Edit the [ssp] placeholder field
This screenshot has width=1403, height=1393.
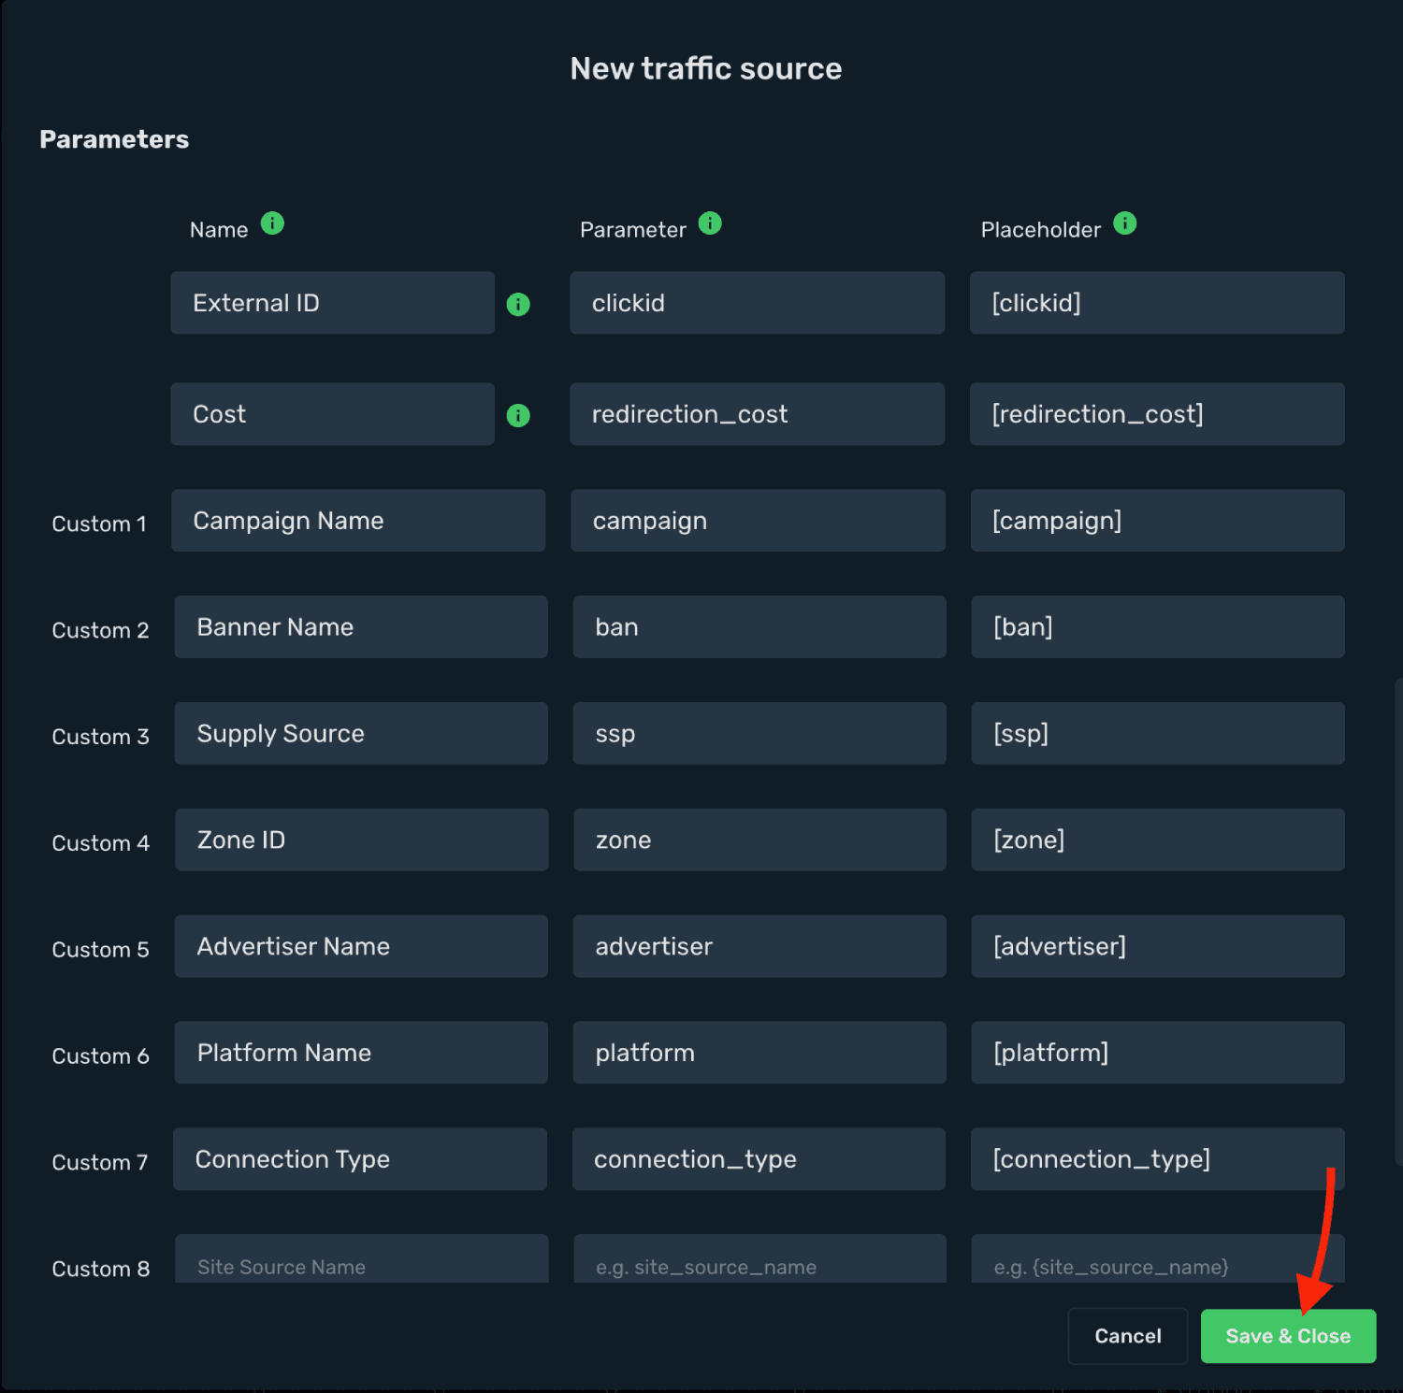[1158, 734]
